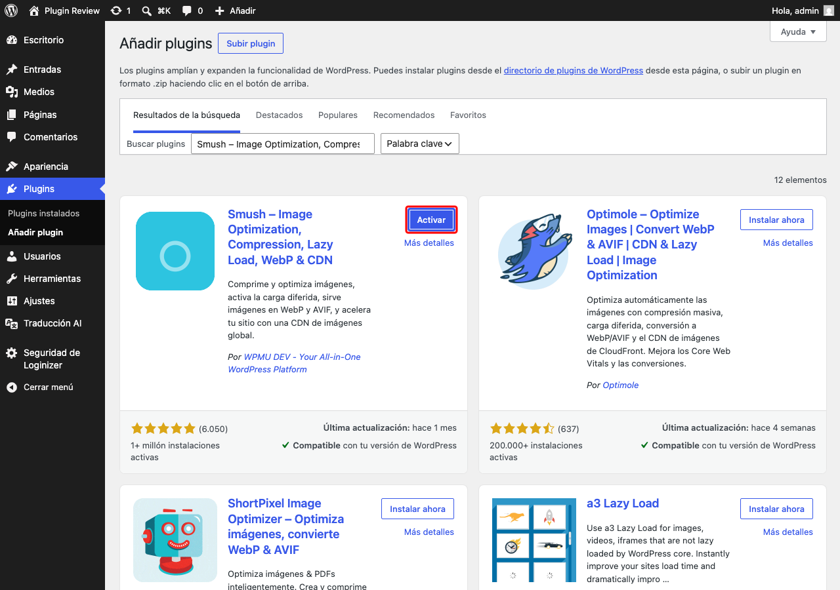Install the ShortPixel Image Optimizer plugin
This screenshot has width=840, height=590.
coord(417,509)
